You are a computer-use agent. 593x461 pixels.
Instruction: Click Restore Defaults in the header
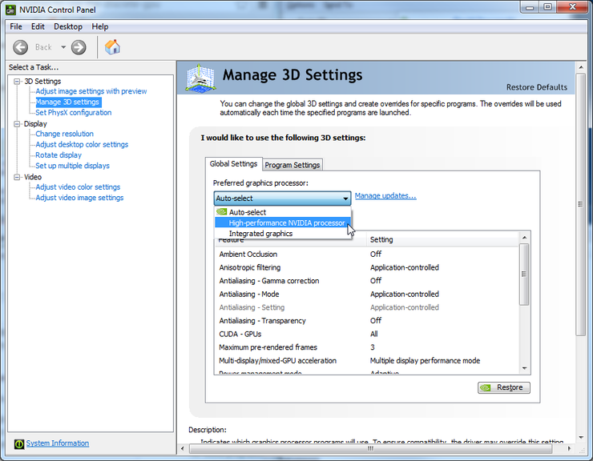pos(537,87)
